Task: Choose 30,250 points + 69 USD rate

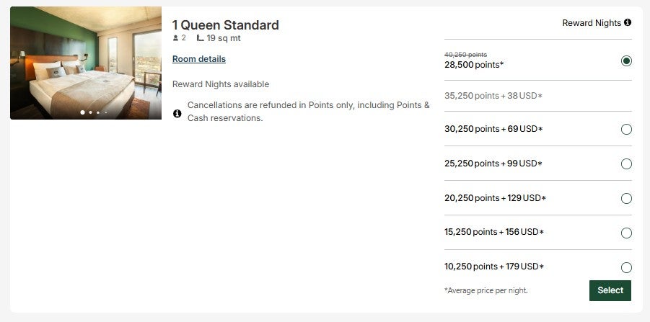Action: pos(626,129)
